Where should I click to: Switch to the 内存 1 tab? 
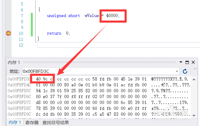click(15, 122)
